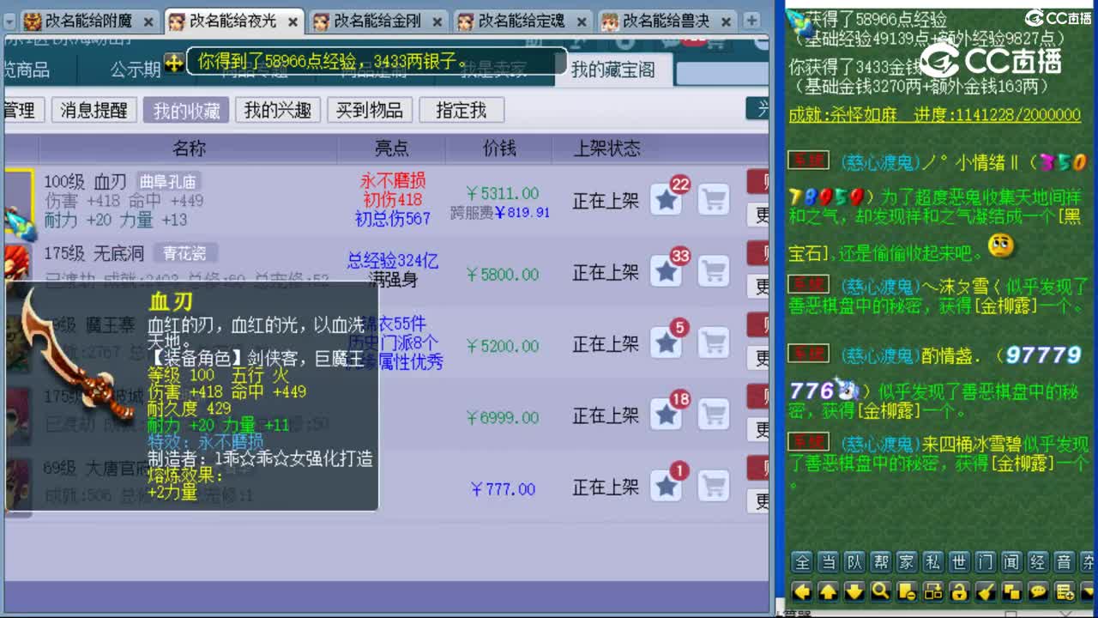This screenshot has width=1098, height=618.
Task: Click the price ¥5311.00
Action: coord(503,193)
